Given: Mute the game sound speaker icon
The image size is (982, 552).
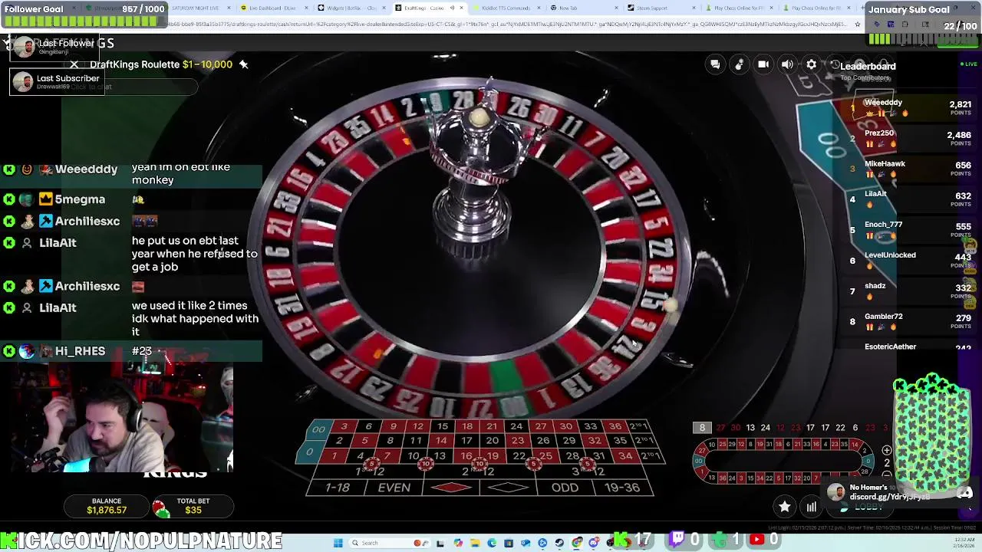Looking at the screenshot, I should 787,64.
